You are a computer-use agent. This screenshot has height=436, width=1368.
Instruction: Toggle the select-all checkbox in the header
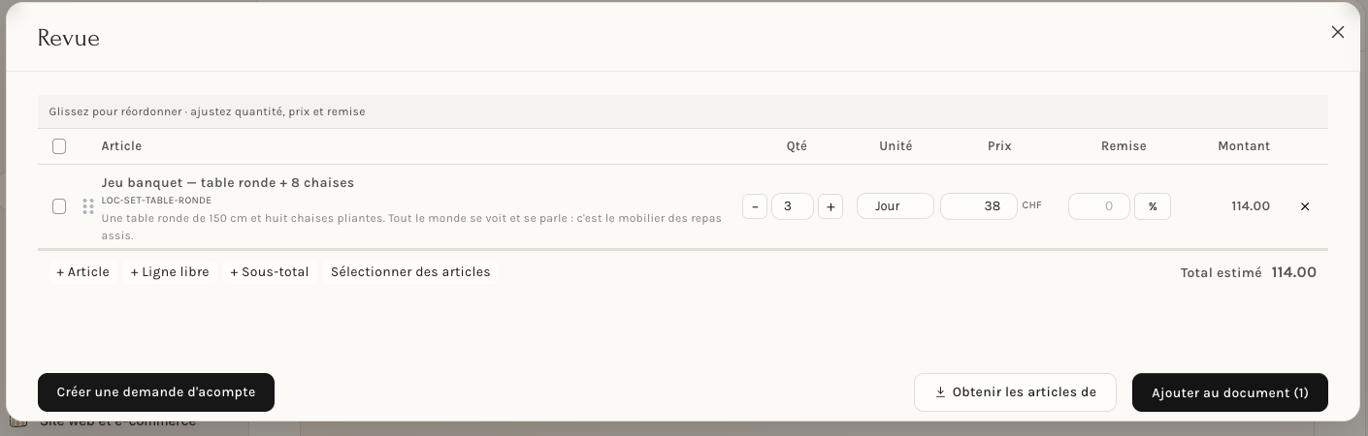tap(59, 146)
